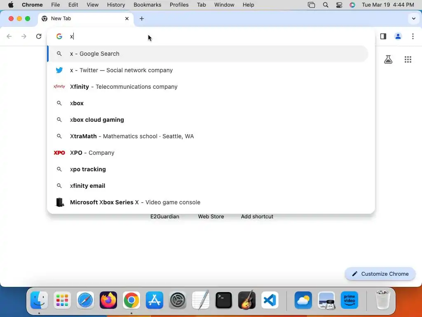Open the Apple menu
The width and height of the screenshot is (422, 317).
point(11,5)
